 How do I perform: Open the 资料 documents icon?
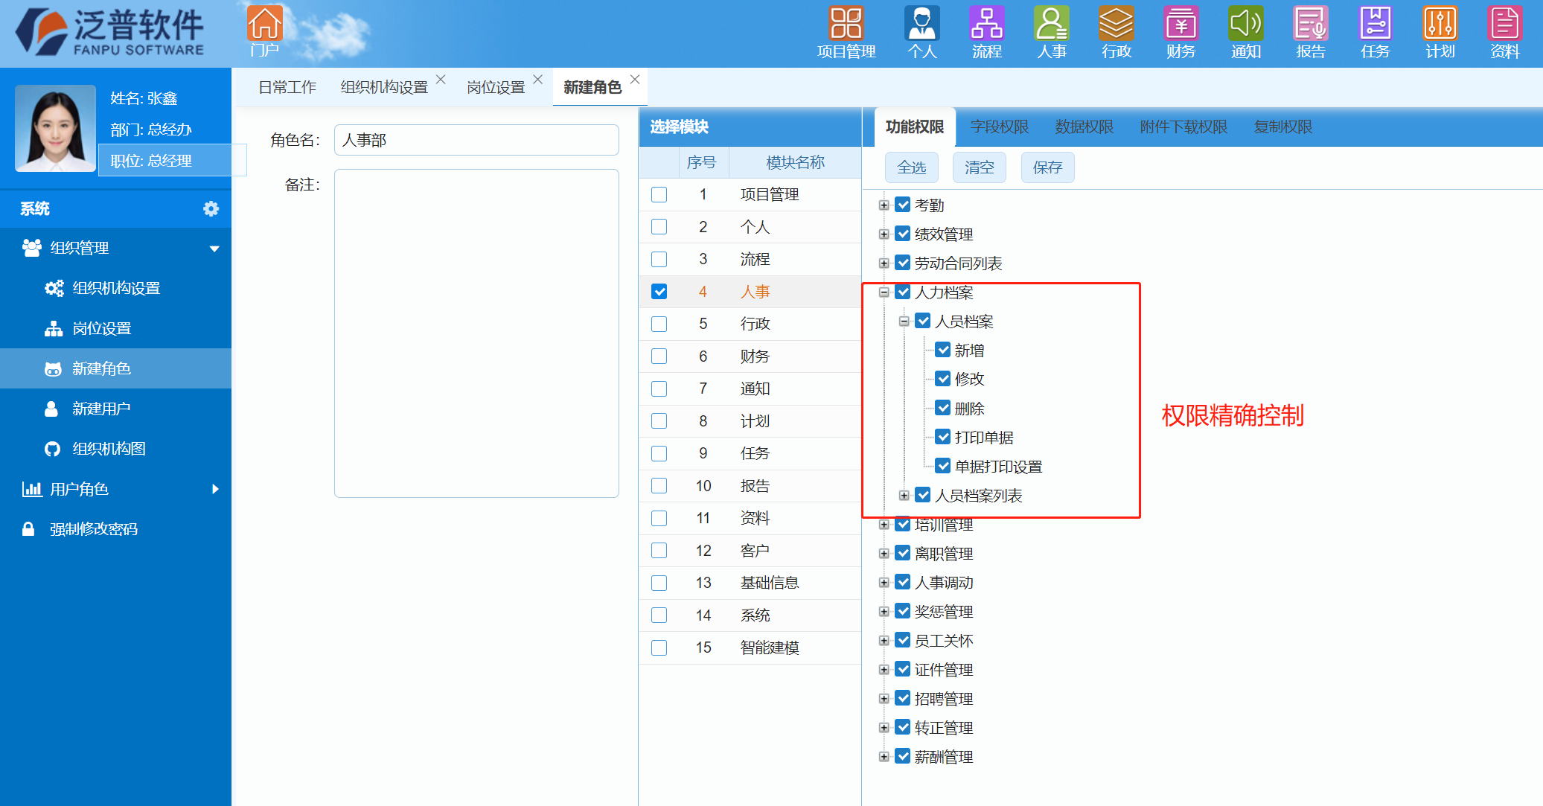pos(1504,25)
